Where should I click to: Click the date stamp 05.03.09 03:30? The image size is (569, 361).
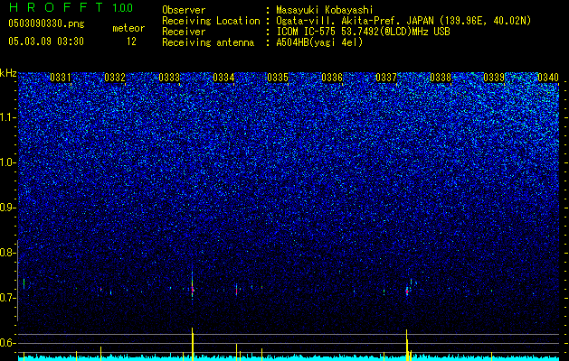point(46,42)
